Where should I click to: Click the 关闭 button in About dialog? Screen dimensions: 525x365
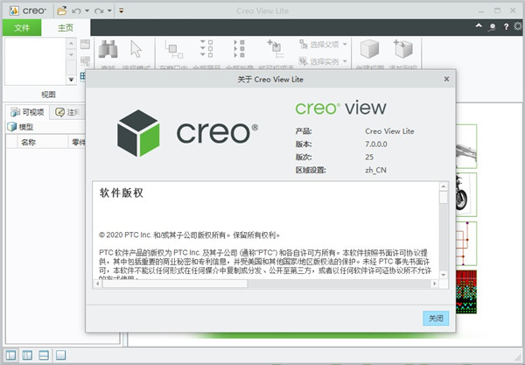(x=435, y=318)
